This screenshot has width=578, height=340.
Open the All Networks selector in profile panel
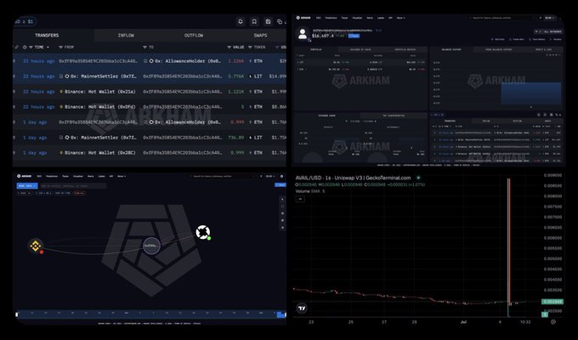tap(547, 31)
